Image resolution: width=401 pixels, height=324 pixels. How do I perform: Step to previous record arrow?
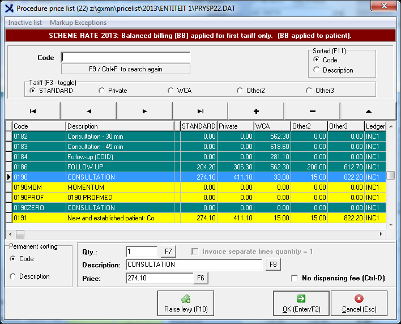[88, 111]
